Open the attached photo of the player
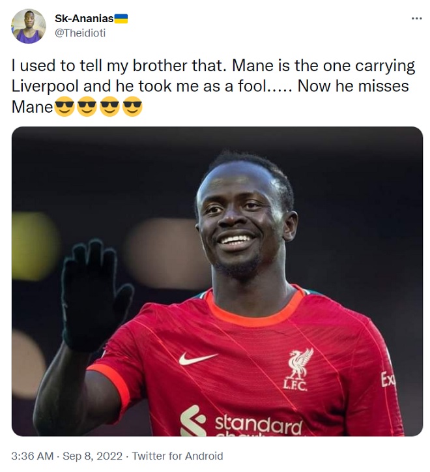 (217, 281)
